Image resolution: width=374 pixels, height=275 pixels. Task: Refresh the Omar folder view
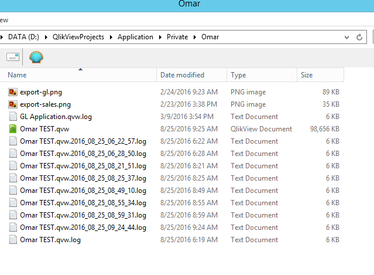(x=359, y=38)
